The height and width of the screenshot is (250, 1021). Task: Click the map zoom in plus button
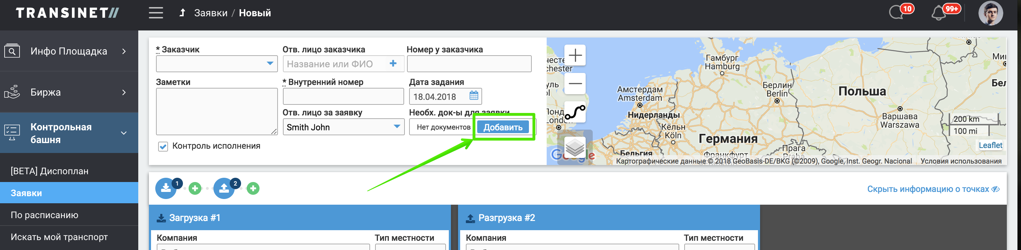tap(575, 55)
